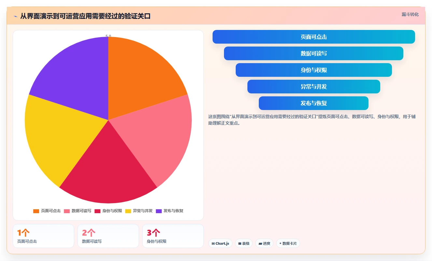This screenshot has width=432, height=261.
Task: Click the 5.0 axis label above pie
Action: click(108, 36)
